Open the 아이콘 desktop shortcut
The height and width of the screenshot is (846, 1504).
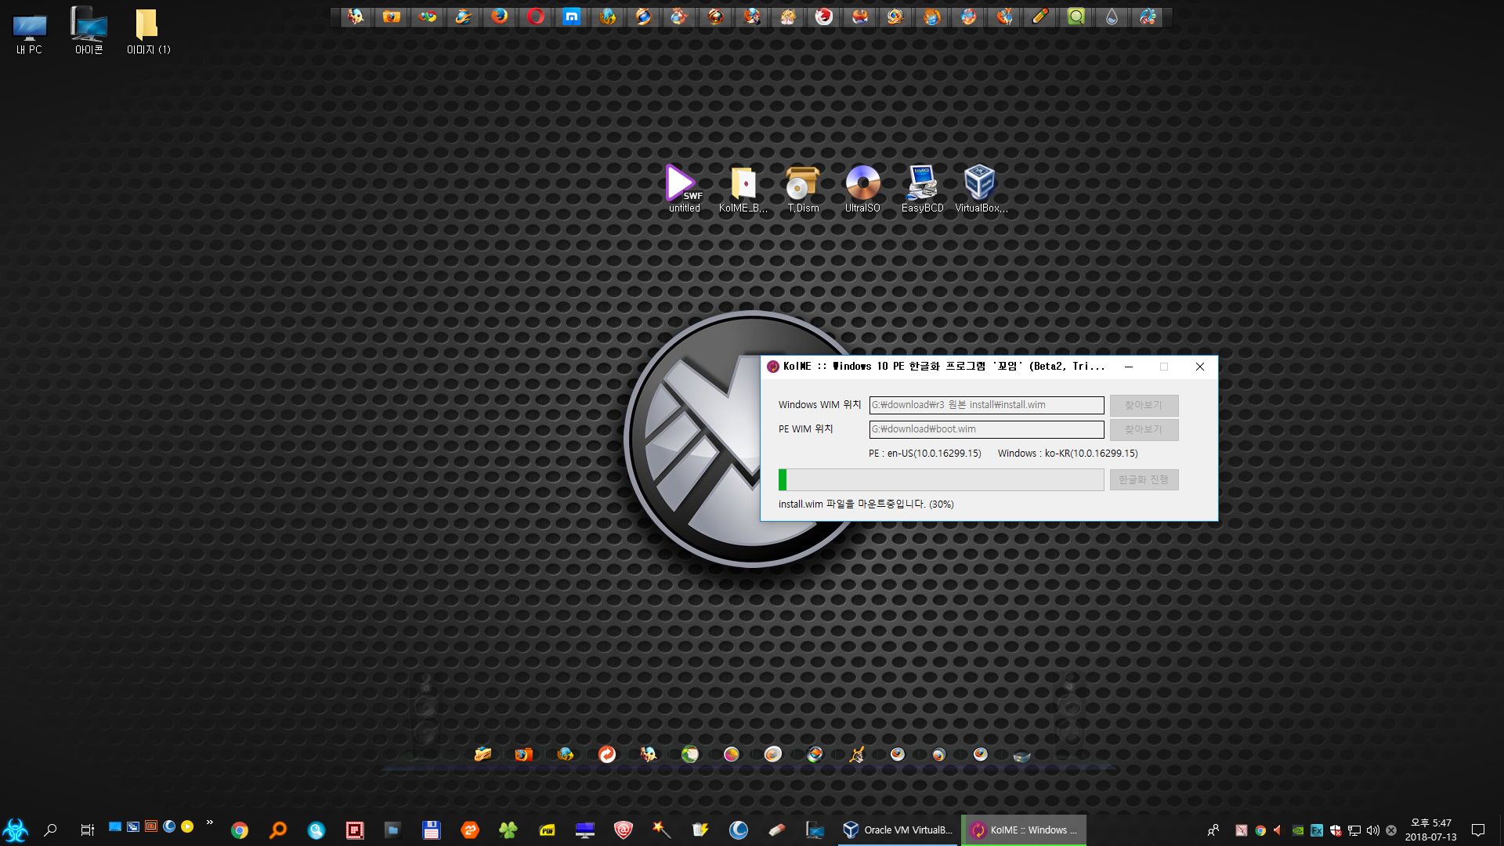click(x=89, y=31)
